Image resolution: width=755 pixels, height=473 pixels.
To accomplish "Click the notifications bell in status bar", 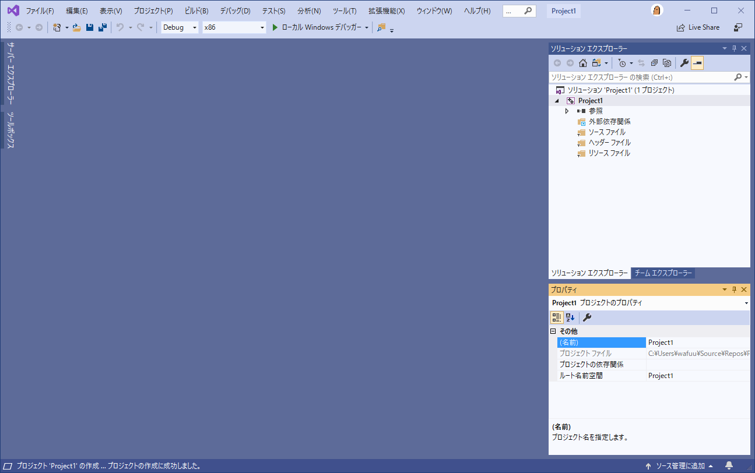I will (729, 465).
